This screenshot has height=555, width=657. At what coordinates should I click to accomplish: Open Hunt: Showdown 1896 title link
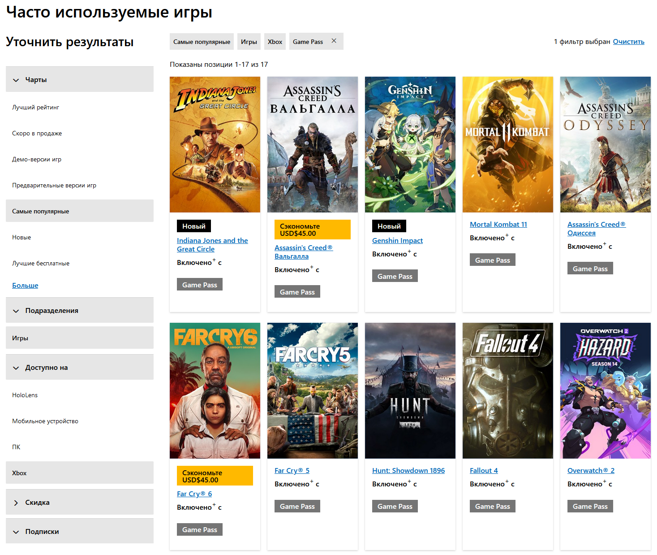(x=408, y=471)
